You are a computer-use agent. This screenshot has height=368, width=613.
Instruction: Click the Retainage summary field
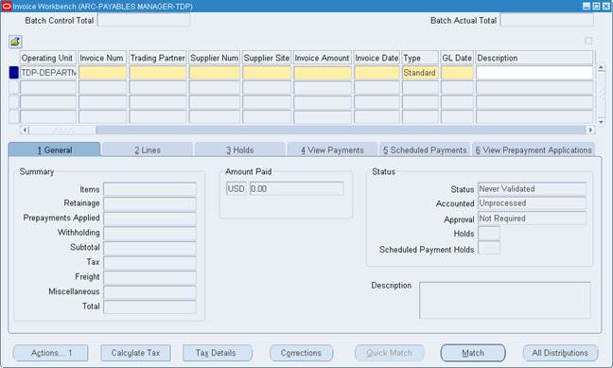pyautogui.click(x=149, y=203)
